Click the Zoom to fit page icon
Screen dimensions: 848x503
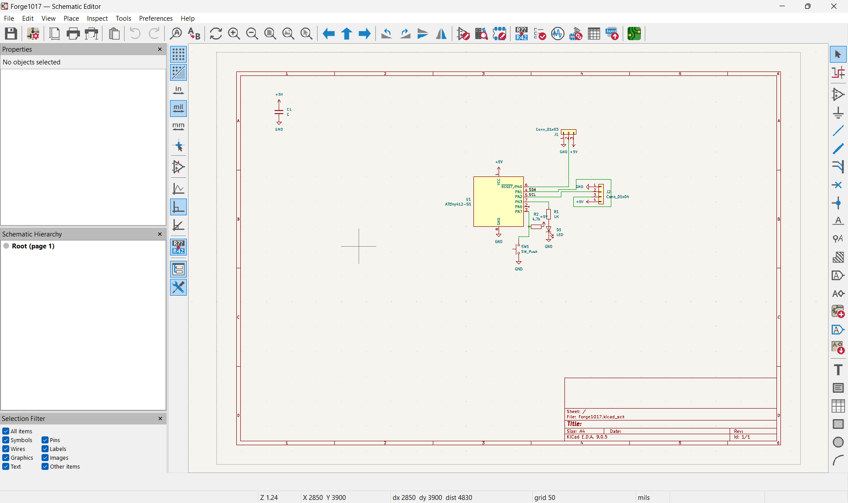coord(270,34)
